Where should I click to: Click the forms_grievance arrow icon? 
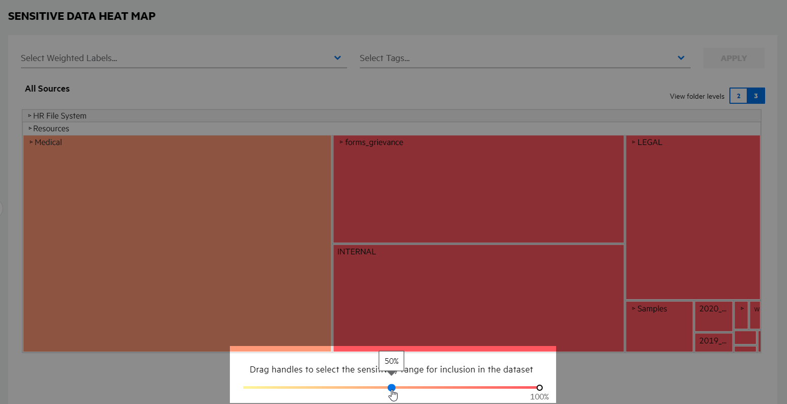[x=341, y=142]
